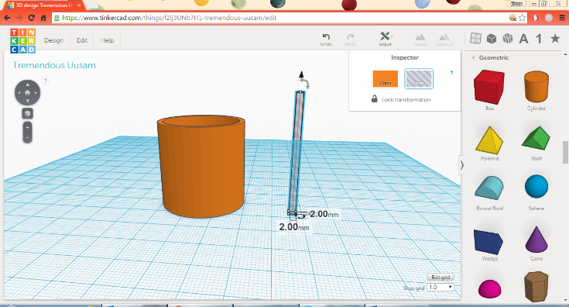Viewport: 569px width, 307px height.
Task: Pick the Round Roof shape
Action: coord(489,188)
